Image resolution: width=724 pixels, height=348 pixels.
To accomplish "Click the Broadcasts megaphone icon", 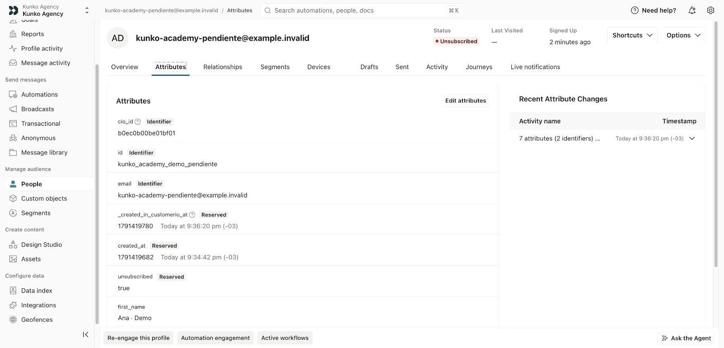I will pyautogui.click(x=13, y=109).
